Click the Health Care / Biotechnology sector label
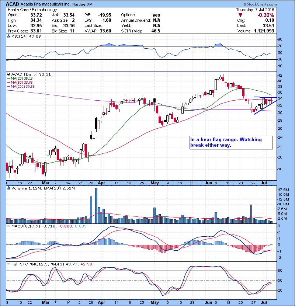 tap(32, 10)
